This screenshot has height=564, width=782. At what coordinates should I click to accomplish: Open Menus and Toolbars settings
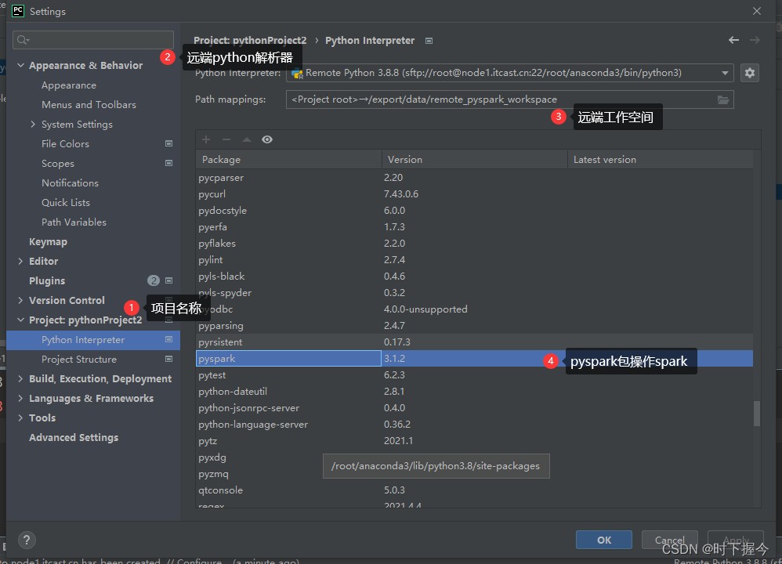[x=89, y=105]
